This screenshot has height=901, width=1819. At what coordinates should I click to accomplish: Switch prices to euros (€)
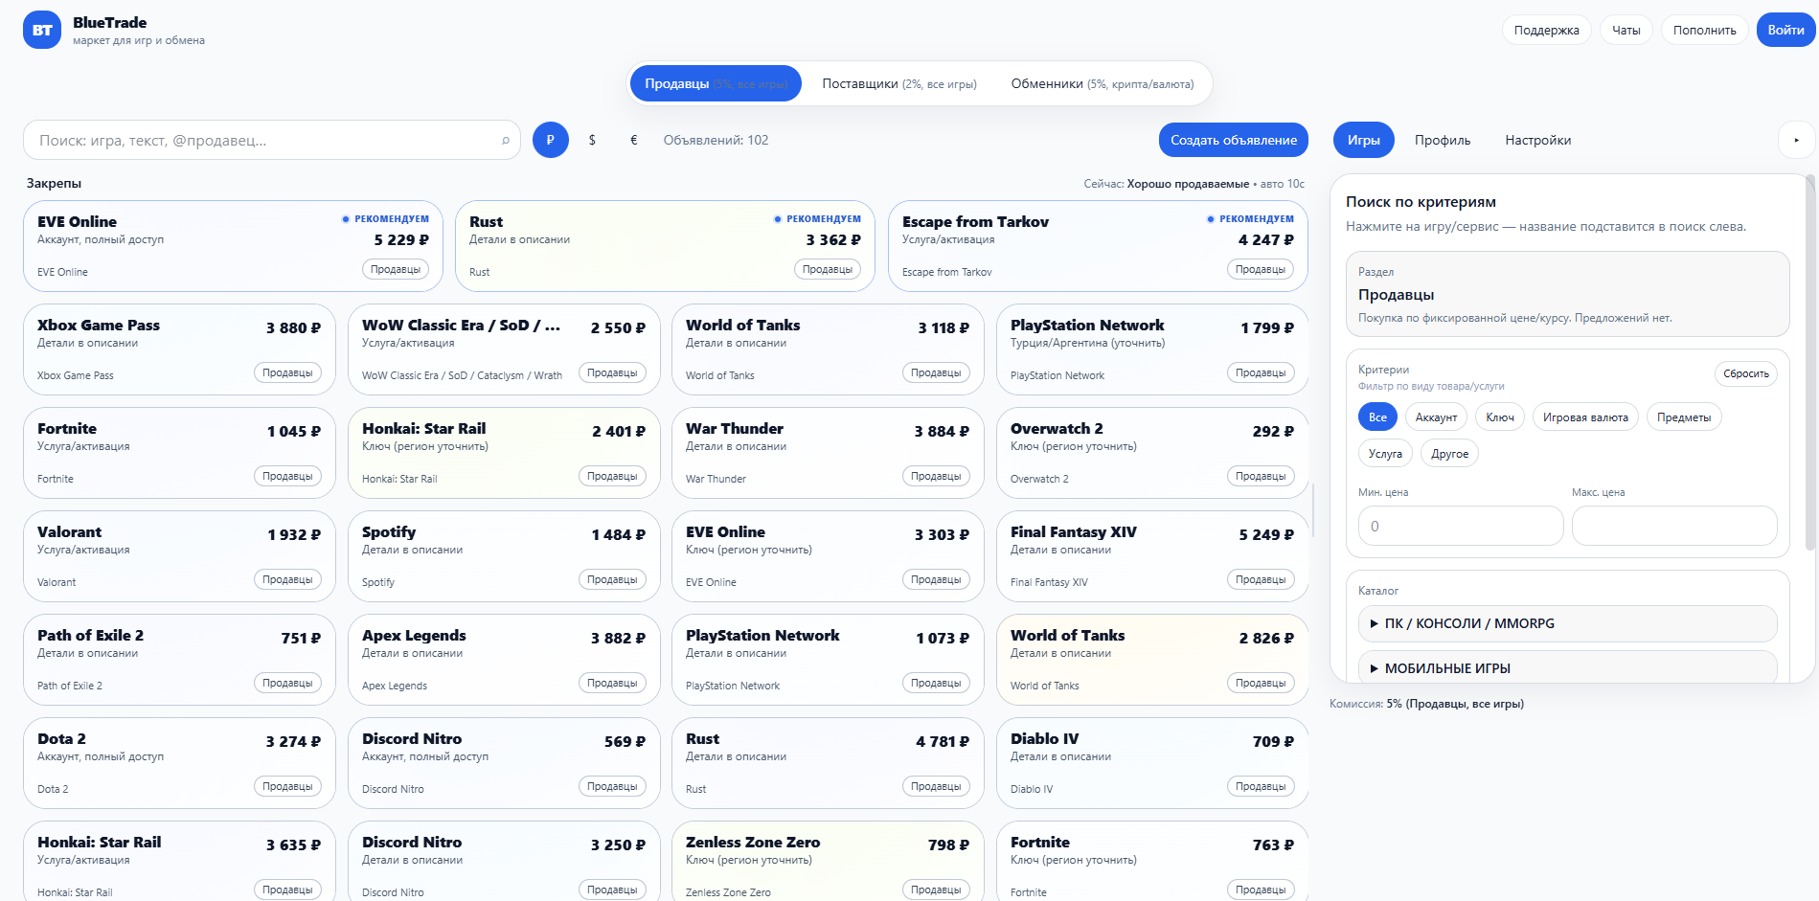coord(633,140)
